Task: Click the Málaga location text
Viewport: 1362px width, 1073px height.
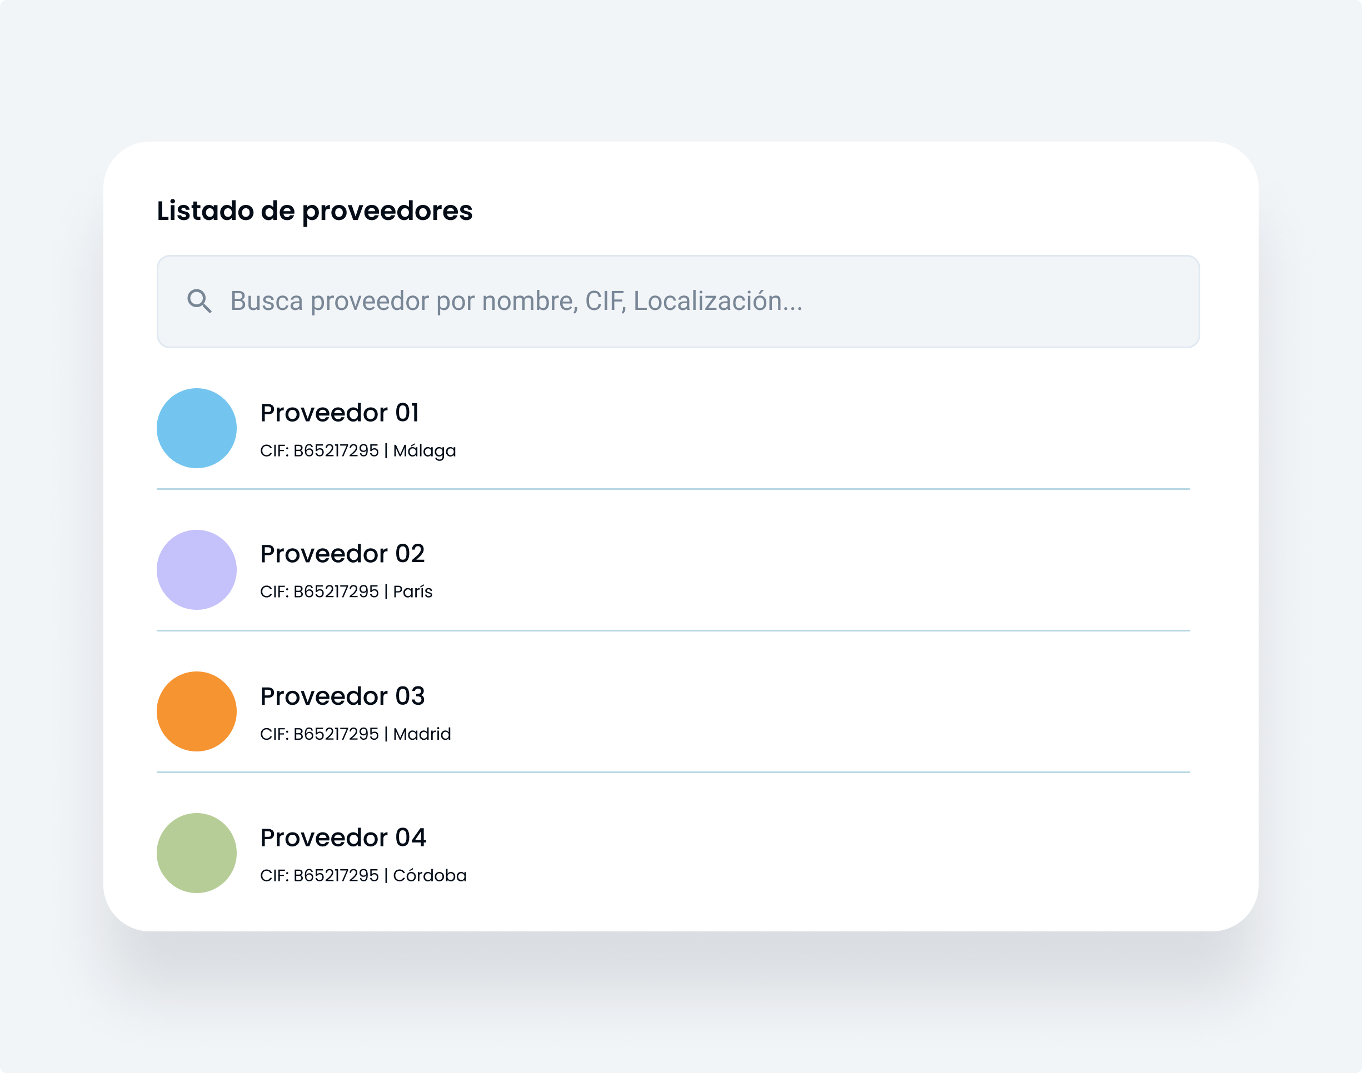Action: pos(424,451)
